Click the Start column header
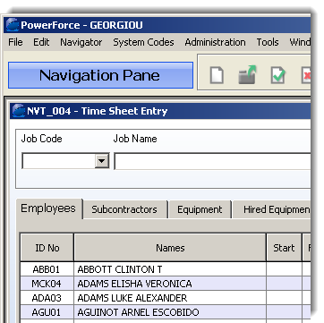 (x=284, y=248)
